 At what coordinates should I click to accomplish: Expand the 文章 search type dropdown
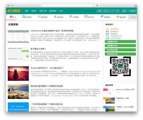coord(100,11)
